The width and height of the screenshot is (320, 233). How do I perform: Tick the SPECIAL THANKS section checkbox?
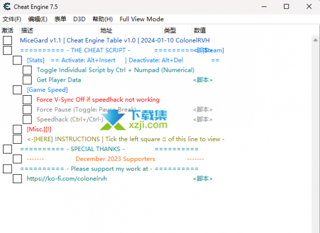[x=7, y=149]
